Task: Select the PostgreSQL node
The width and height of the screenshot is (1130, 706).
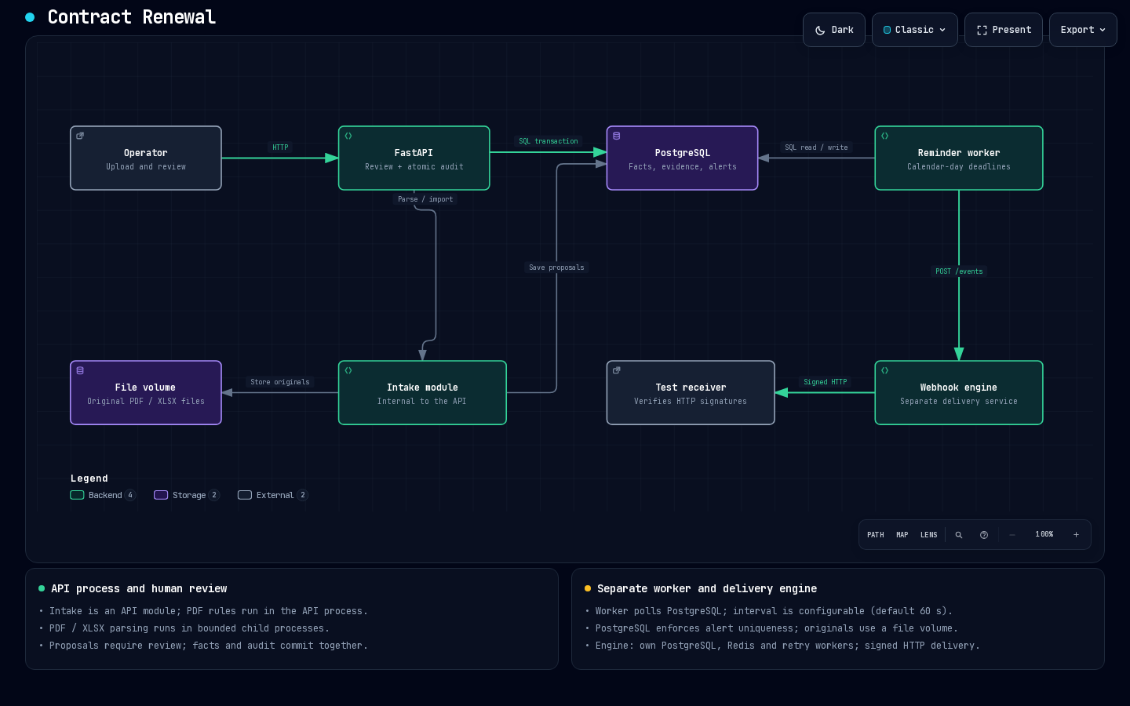Action: pos(683,158)
